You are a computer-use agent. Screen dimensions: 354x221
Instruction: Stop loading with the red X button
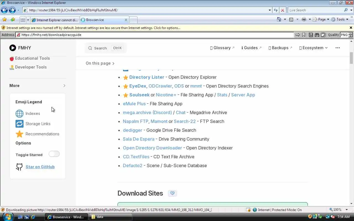(x=282, y=10)
